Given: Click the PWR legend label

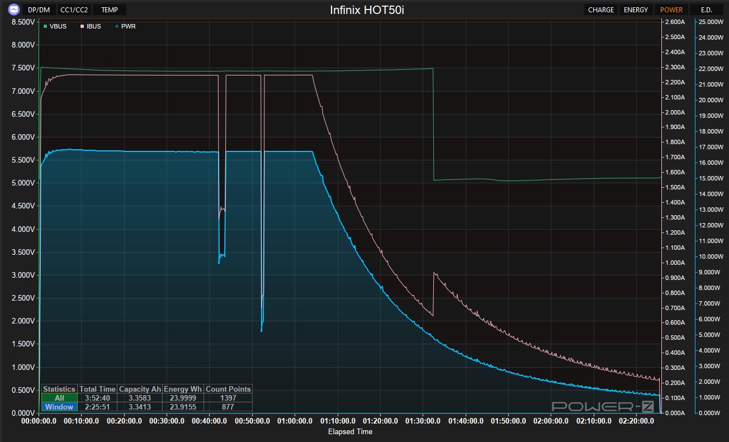Looking at the screenshot, I should tap(128, 26).
